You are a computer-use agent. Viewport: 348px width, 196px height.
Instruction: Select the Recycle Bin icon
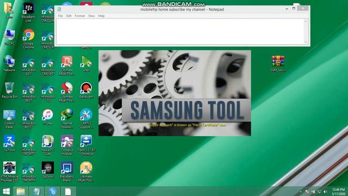coord(9,90)
